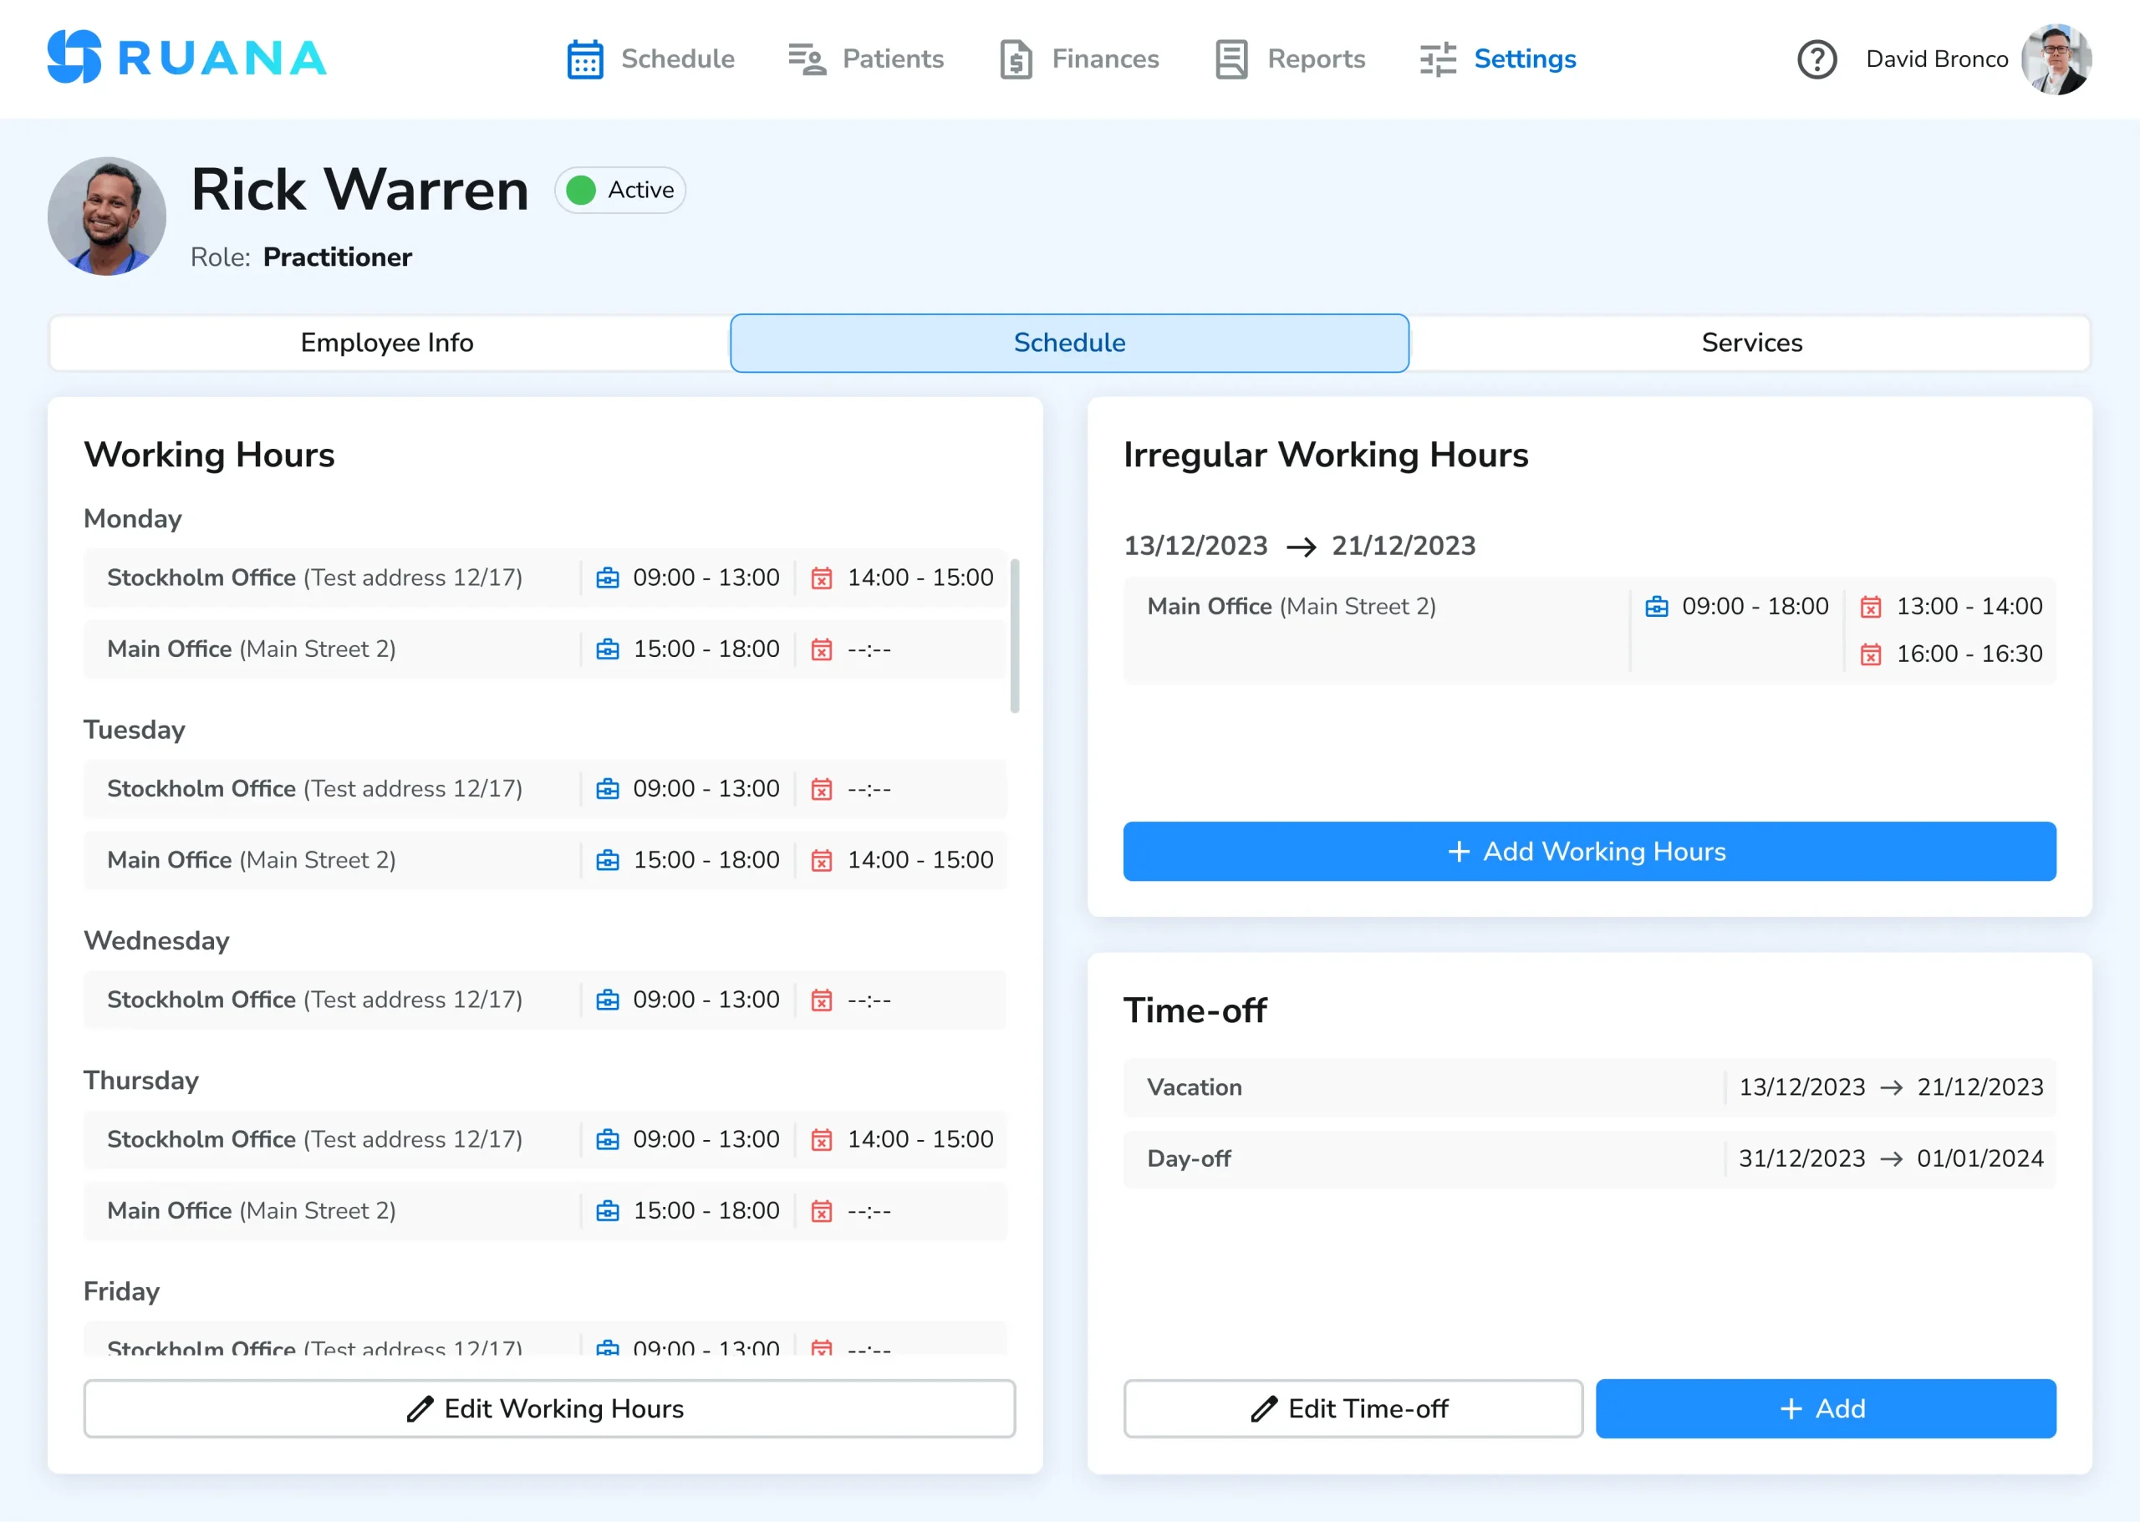Click David Bronco's profile avatar
The image size is (2140, 1522).
pos(2056,59)
